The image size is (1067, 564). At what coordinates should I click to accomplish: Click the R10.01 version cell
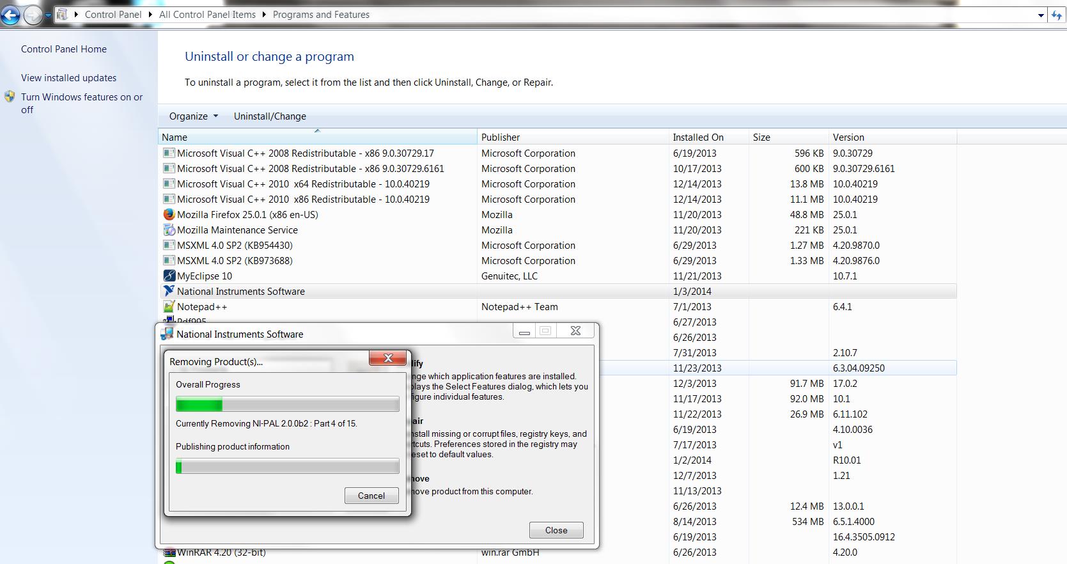pyautogui.click(x=846, y=460)
